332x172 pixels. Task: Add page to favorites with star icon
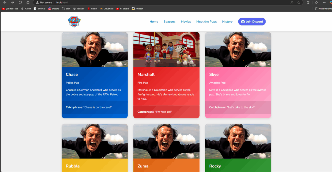[x=299, y=2]
